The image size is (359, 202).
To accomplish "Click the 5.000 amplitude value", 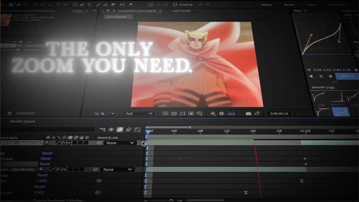I will (x=39, y=192).
